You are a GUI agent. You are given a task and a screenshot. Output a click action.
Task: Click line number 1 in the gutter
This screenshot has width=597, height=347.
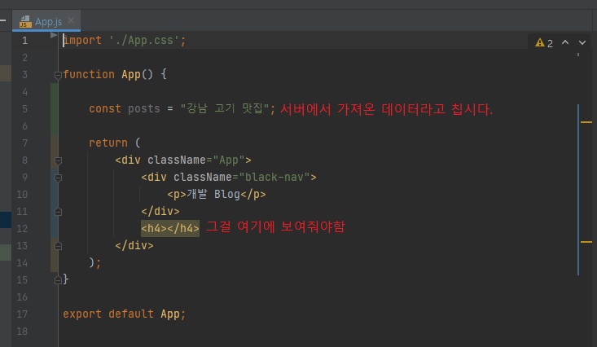pos(24,41)
